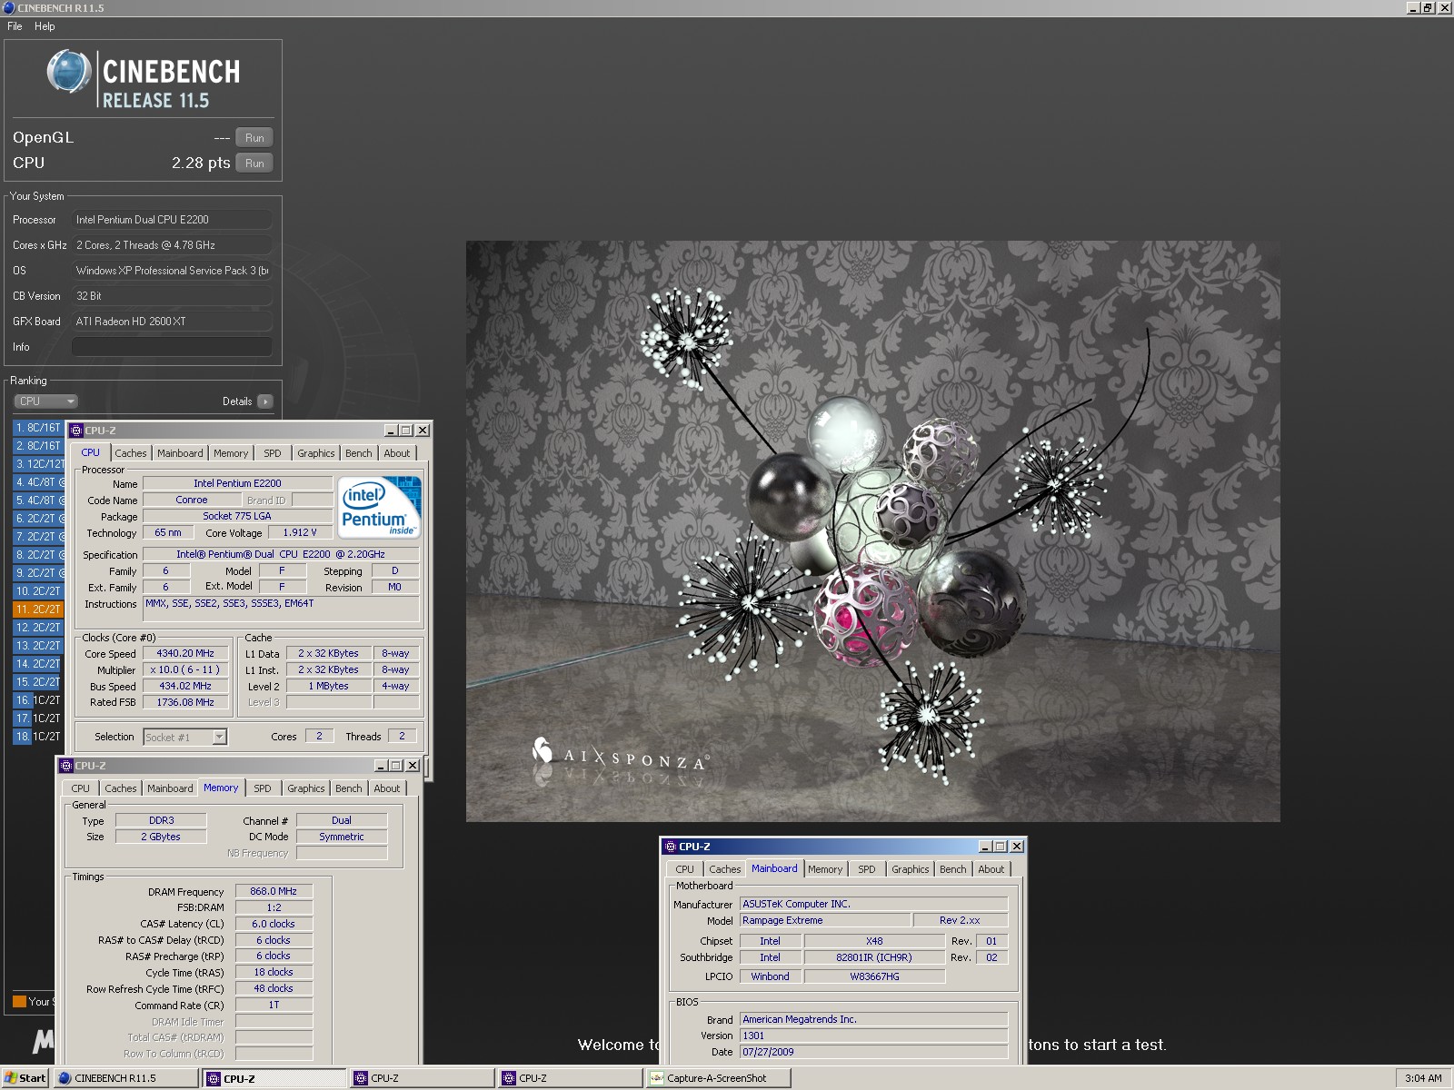Open Bench tab in mainboard CPU-Z window
This screenshot has width=1454, height=1090.
pos(952,869)
